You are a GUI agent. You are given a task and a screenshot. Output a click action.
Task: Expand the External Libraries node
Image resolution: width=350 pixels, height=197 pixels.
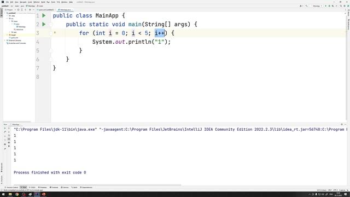[5, 40]
